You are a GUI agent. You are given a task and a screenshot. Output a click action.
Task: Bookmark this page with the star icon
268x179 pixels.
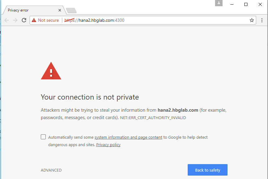click(x=252, y=20)
